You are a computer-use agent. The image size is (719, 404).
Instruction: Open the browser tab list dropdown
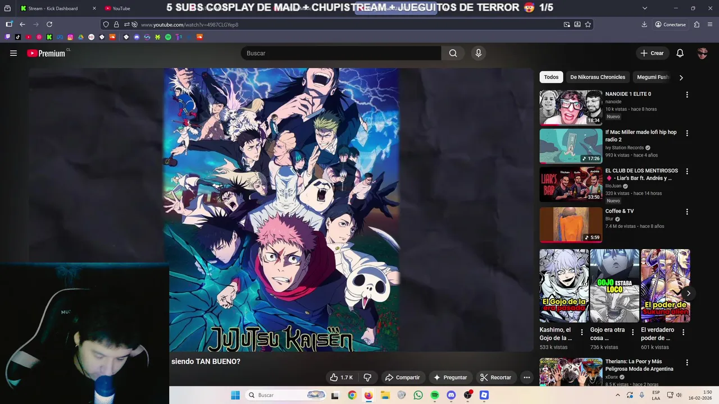click(x=644, y=8)
